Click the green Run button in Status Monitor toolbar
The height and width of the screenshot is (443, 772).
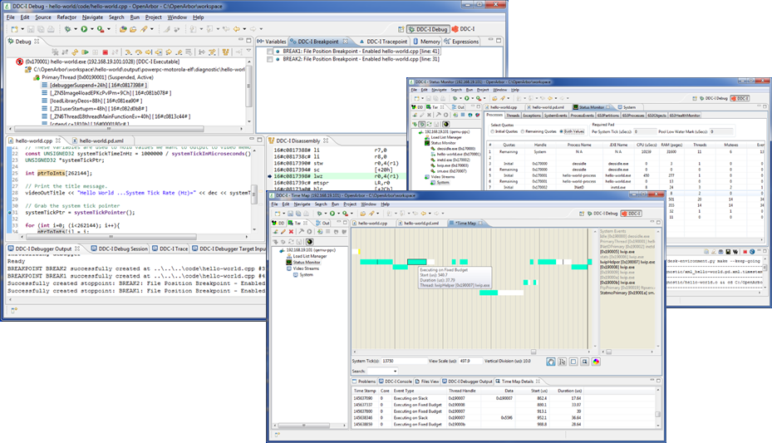coord(467,98)
